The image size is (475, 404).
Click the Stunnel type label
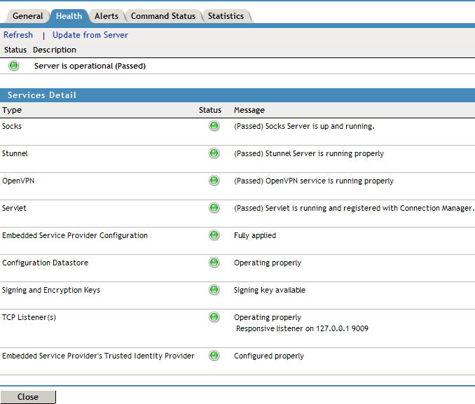15,153
